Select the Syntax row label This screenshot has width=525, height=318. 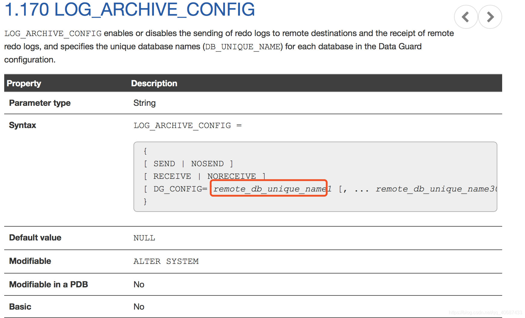22,125
